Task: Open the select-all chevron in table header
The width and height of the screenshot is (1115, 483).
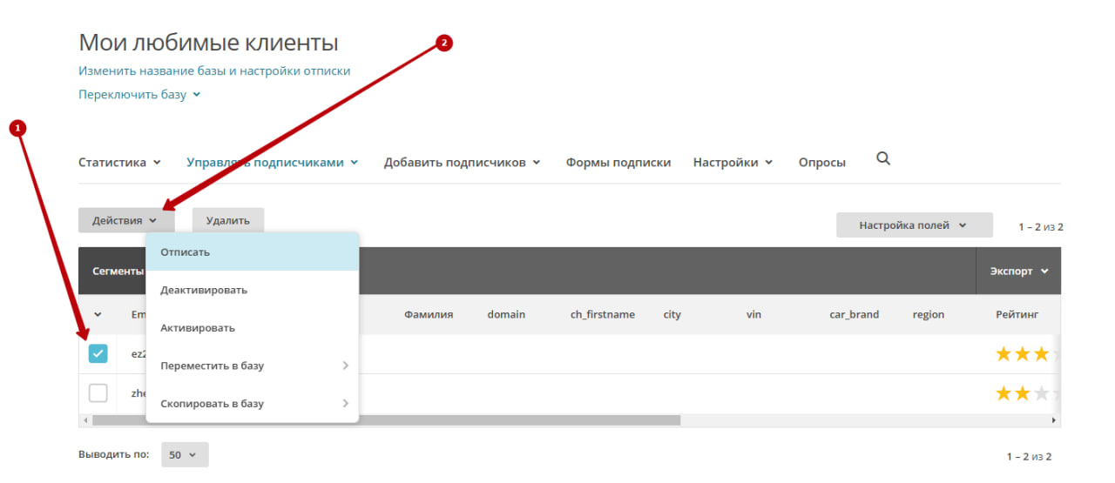Action: [x=98, y=315]
